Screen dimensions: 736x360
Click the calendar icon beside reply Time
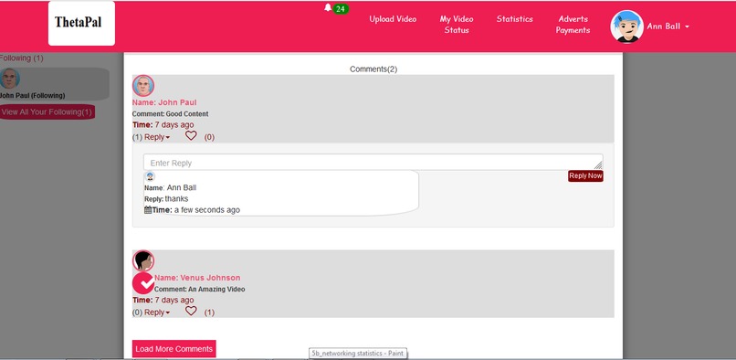click(148, 210)
